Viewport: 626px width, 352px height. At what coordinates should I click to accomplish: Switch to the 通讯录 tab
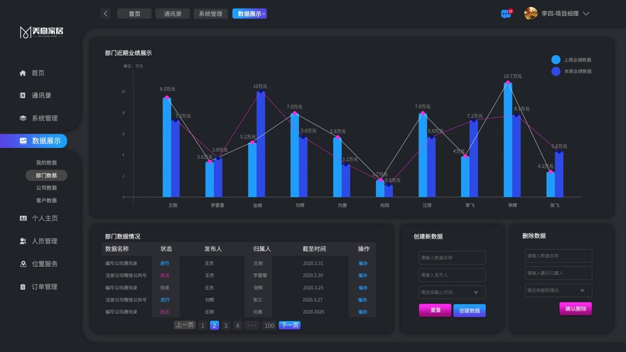[172, 13]
